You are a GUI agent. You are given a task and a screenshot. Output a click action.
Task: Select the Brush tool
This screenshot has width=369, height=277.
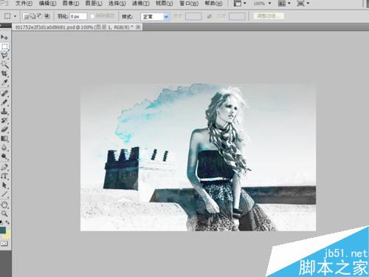4,102
